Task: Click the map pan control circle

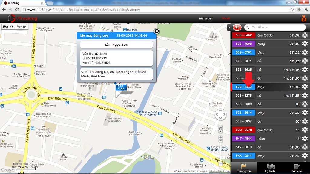Action: click(x=220, y=114)
